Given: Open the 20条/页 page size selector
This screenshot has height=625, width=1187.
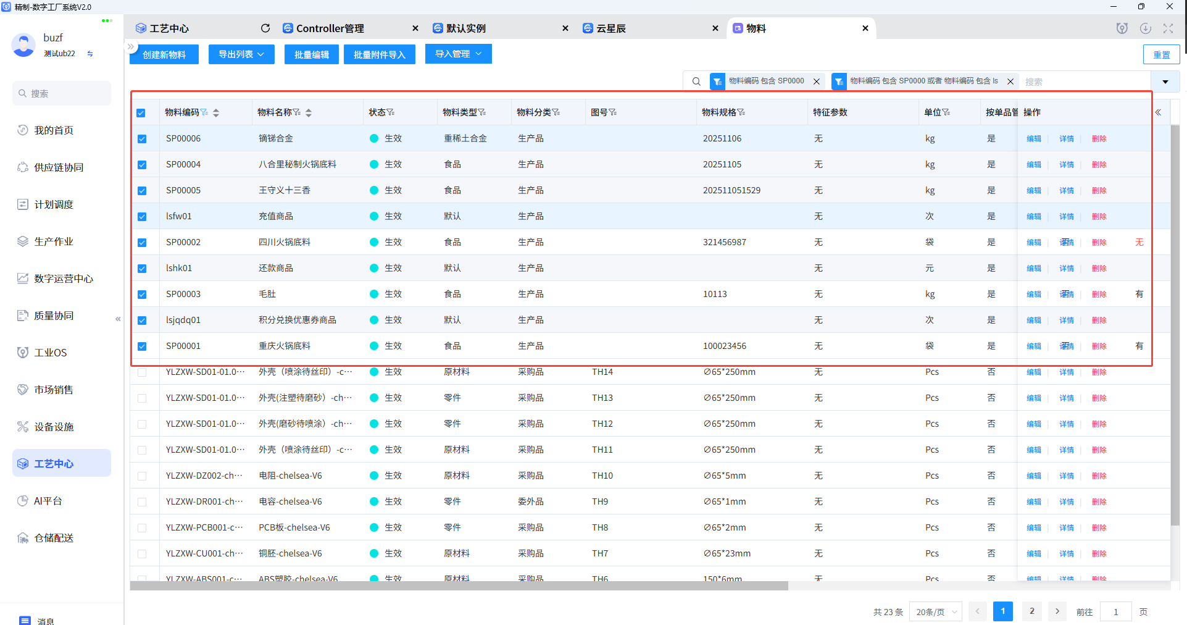Looking at the screenshot, I should tap(935, 612).
